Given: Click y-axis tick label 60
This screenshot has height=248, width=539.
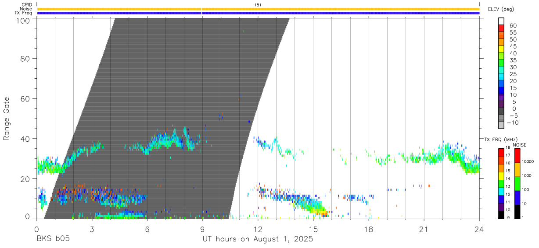Looking at the screenshot, I should point(25,98).
